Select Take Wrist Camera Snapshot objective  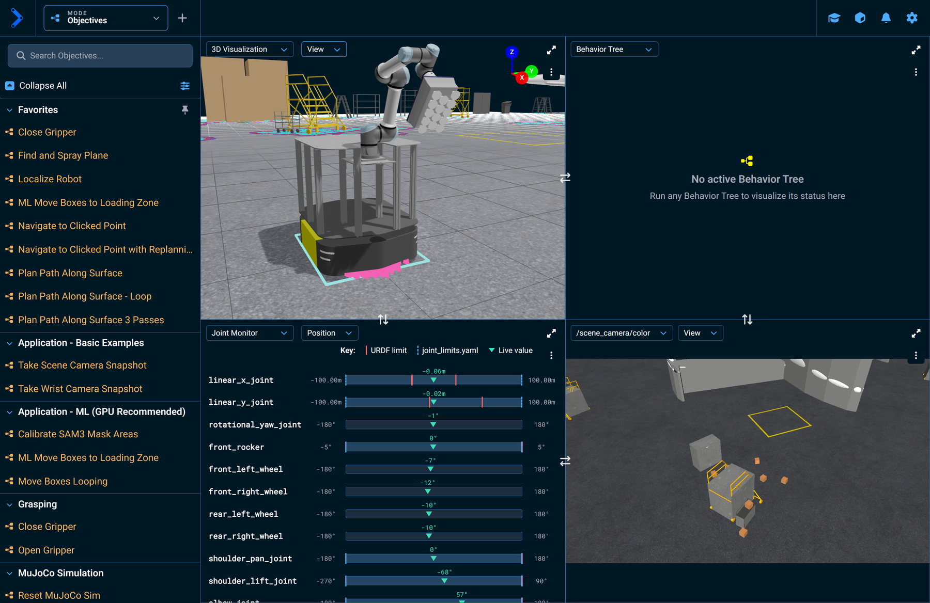coord(80,389)
